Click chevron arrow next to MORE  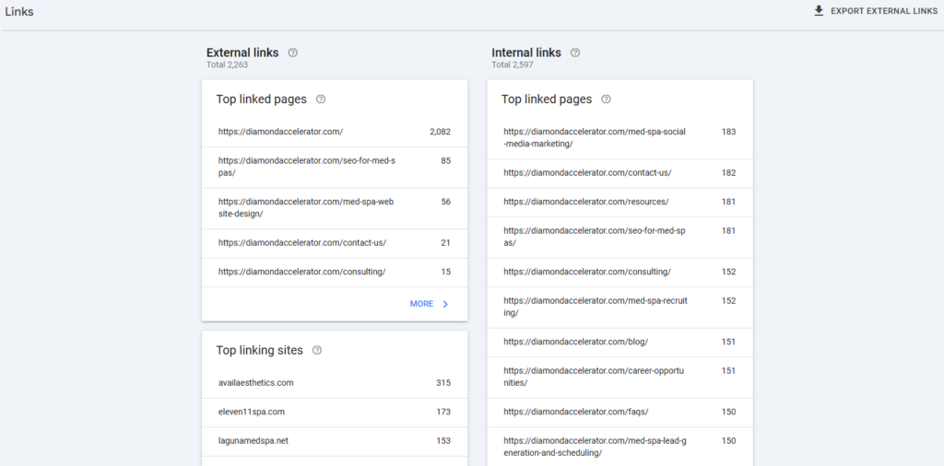click(445, 304)
